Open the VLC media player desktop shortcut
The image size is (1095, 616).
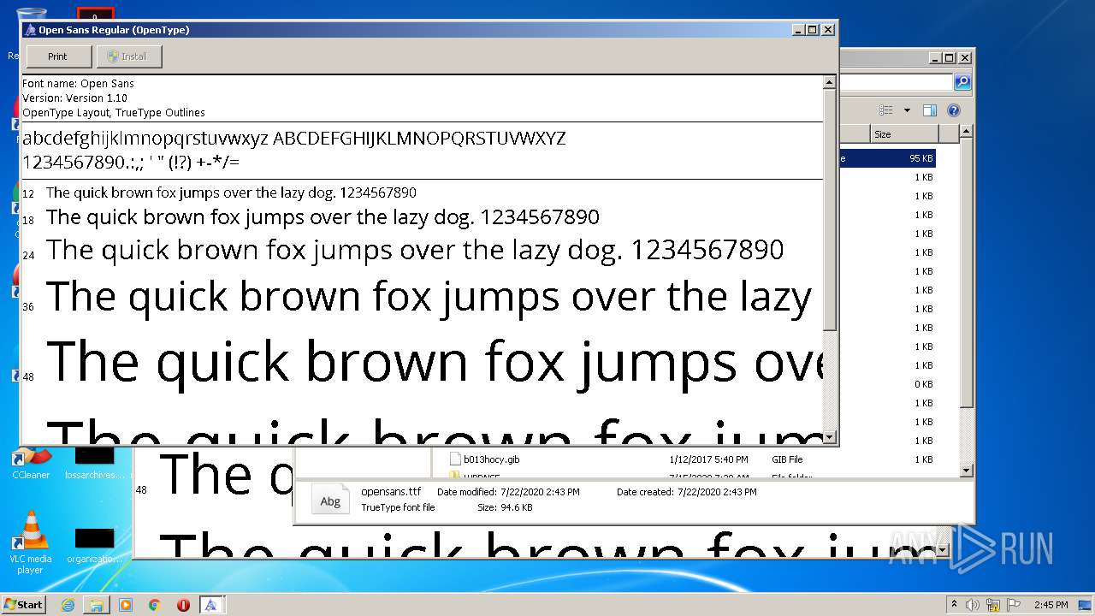tap(31, 542)
